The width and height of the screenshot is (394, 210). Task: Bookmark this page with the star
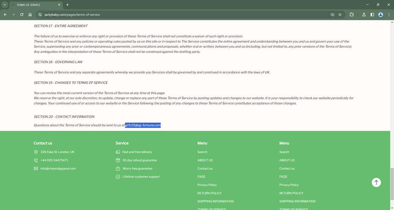click(340, 15)
